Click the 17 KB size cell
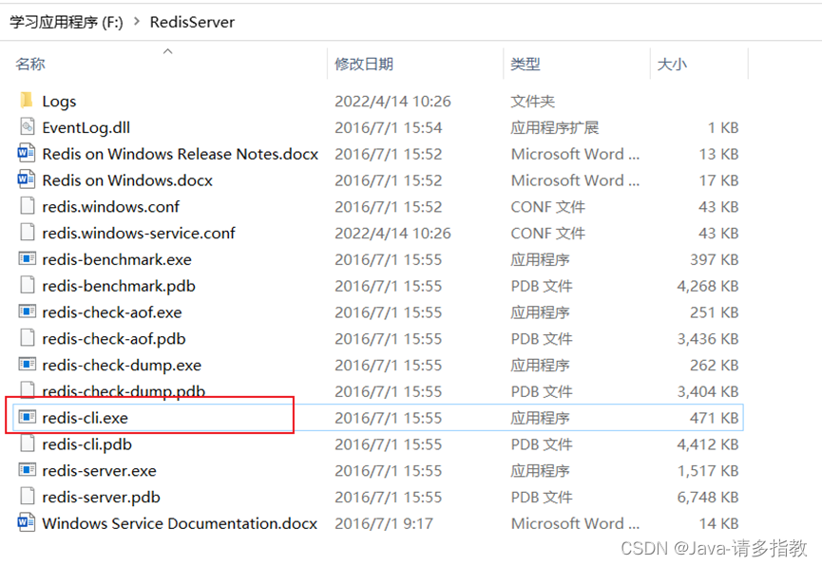 point(718,180)
